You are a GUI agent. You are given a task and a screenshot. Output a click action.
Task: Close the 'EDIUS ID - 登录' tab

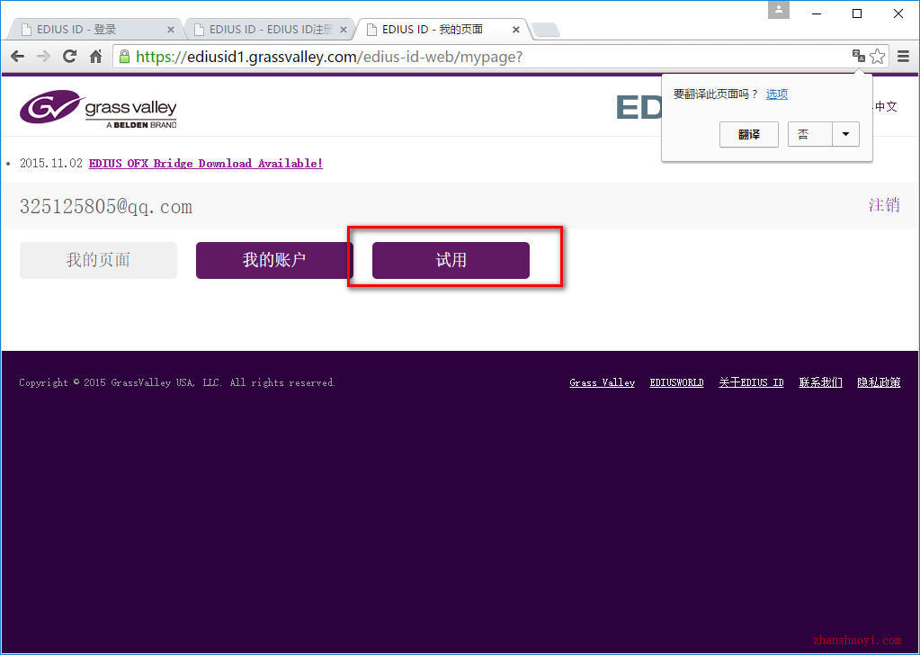(171, 30)
